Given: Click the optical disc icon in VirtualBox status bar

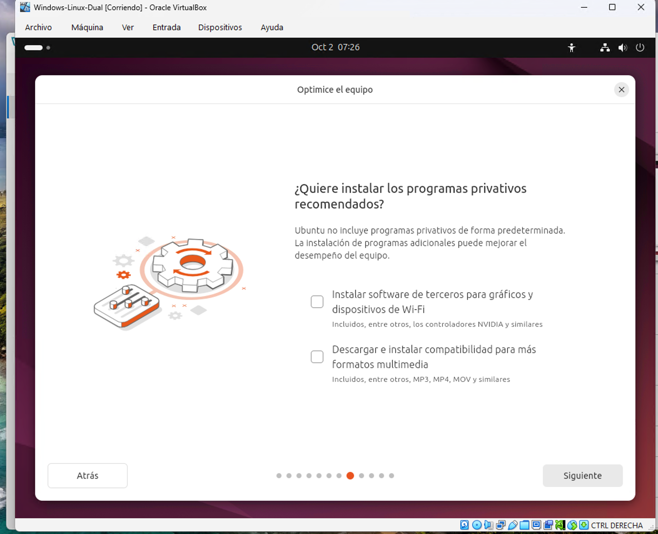Looking at the screenshot, I should [477, 525].
